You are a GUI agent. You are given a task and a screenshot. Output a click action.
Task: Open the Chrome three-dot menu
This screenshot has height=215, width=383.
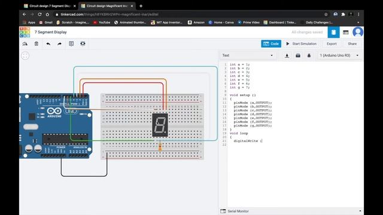(x=358, y=14)
